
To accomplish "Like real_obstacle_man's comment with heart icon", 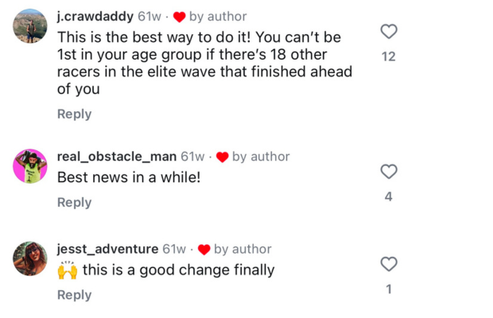I will tap(389, 172).
